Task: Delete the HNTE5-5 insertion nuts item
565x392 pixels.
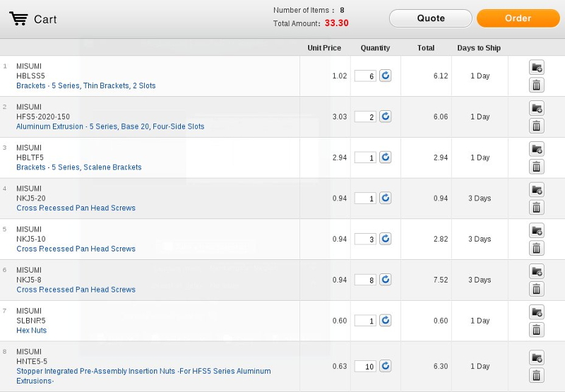Action: coord(536,376)
